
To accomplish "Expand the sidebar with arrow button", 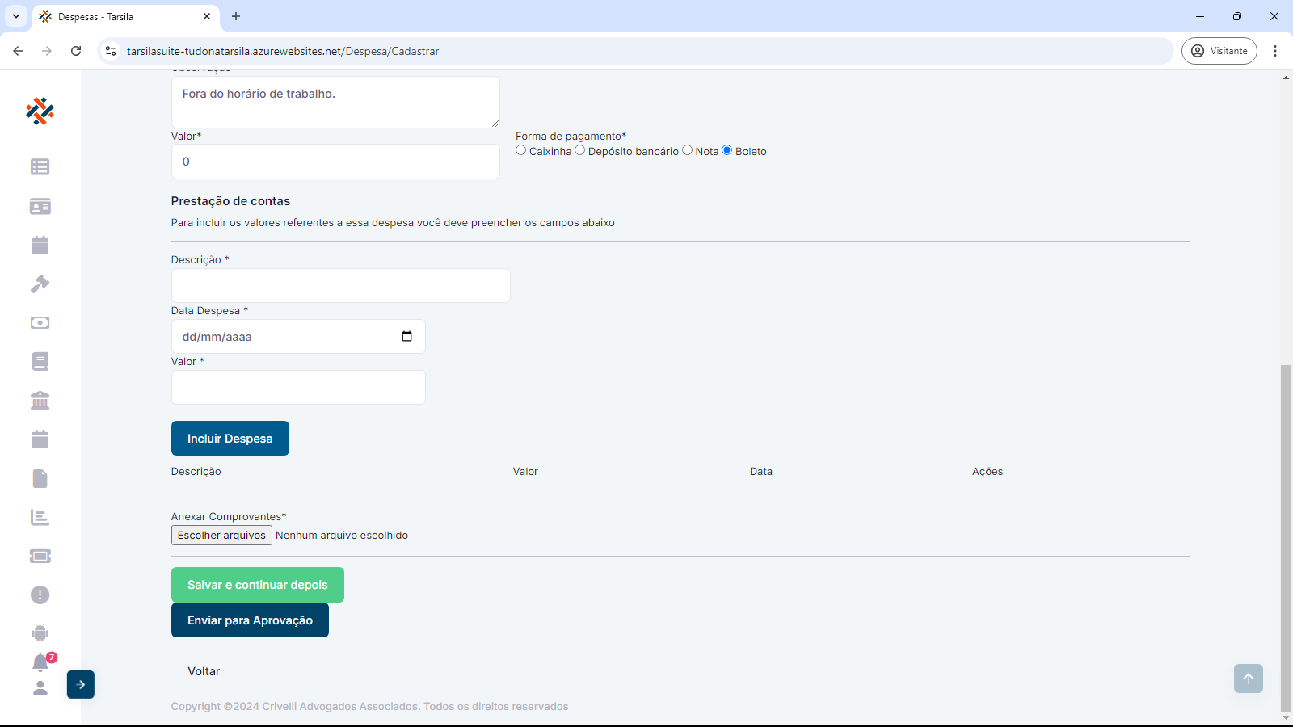I will [81, 684].
